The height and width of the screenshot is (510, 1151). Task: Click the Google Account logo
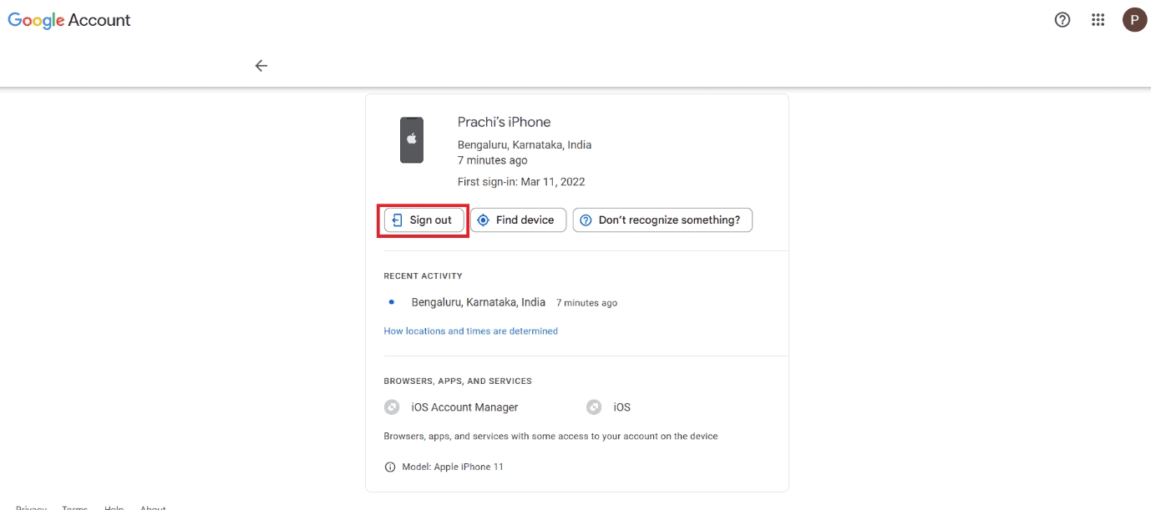coord(69,21)
